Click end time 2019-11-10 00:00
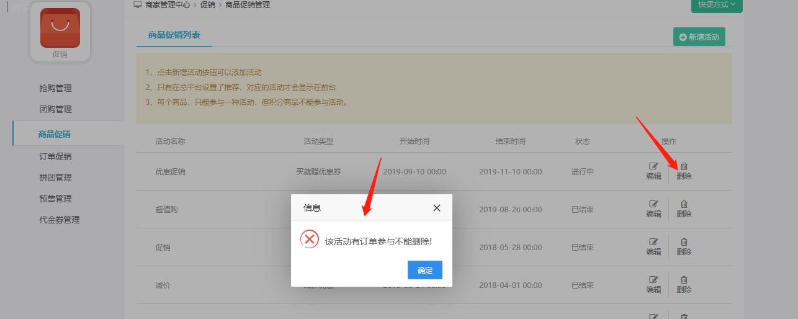The width and height of the screenshot is (798, 319). (511, 172)
